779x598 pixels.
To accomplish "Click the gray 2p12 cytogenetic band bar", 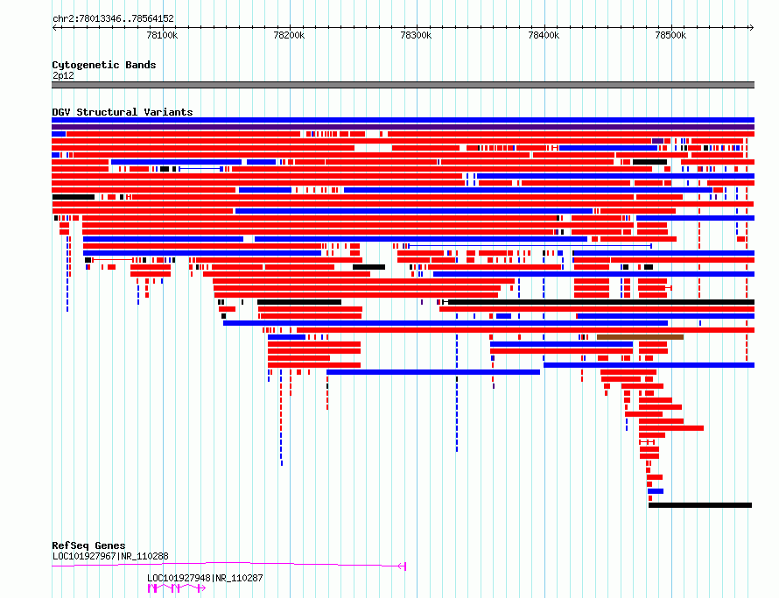I will 403,85.
